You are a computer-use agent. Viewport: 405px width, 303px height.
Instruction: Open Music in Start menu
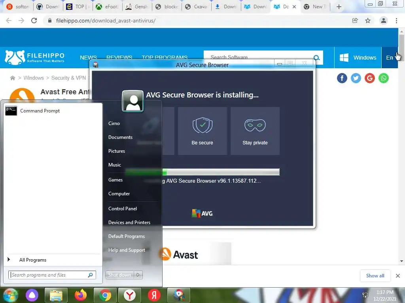tap(114, 165)
